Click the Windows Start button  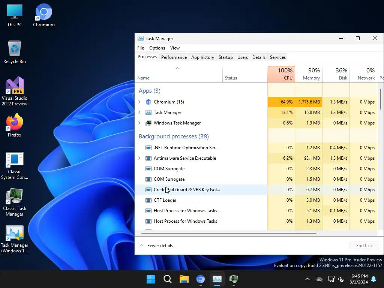151,279
